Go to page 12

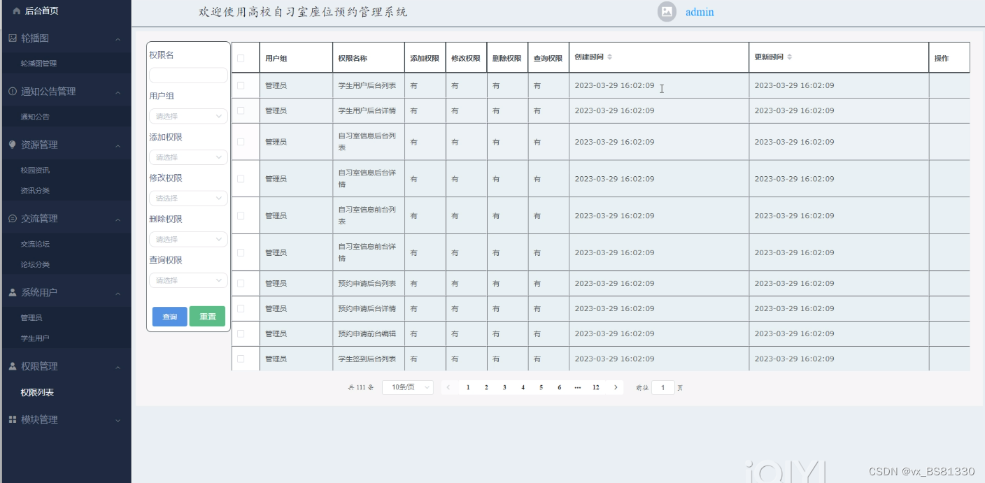[x=596, y=387]
